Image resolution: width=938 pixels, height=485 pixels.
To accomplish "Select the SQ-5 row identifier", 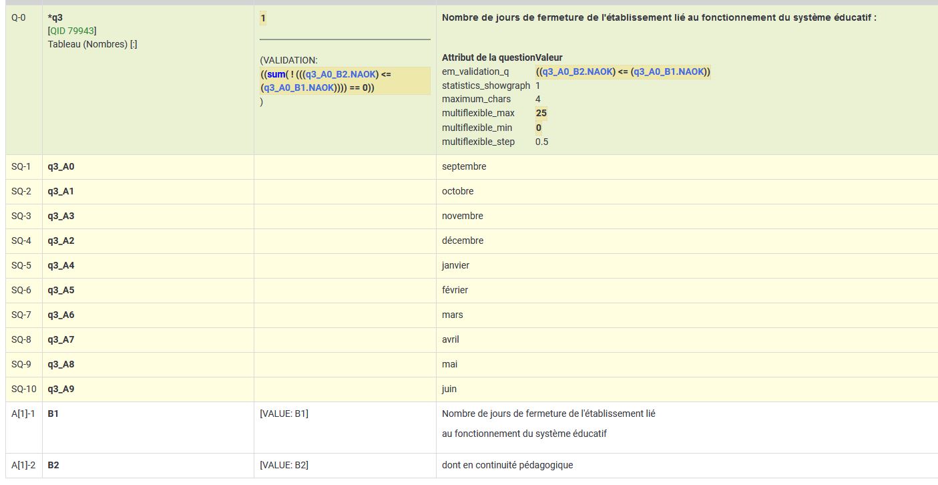I will pyautogui.click(x=21, y=265).
